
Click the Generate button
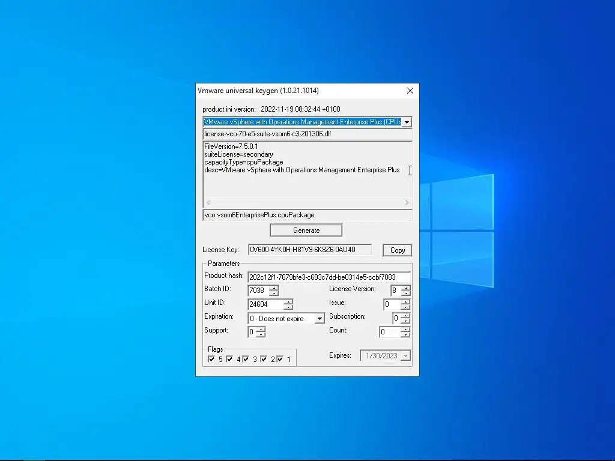pyautogui.click(x=306, y=230)
